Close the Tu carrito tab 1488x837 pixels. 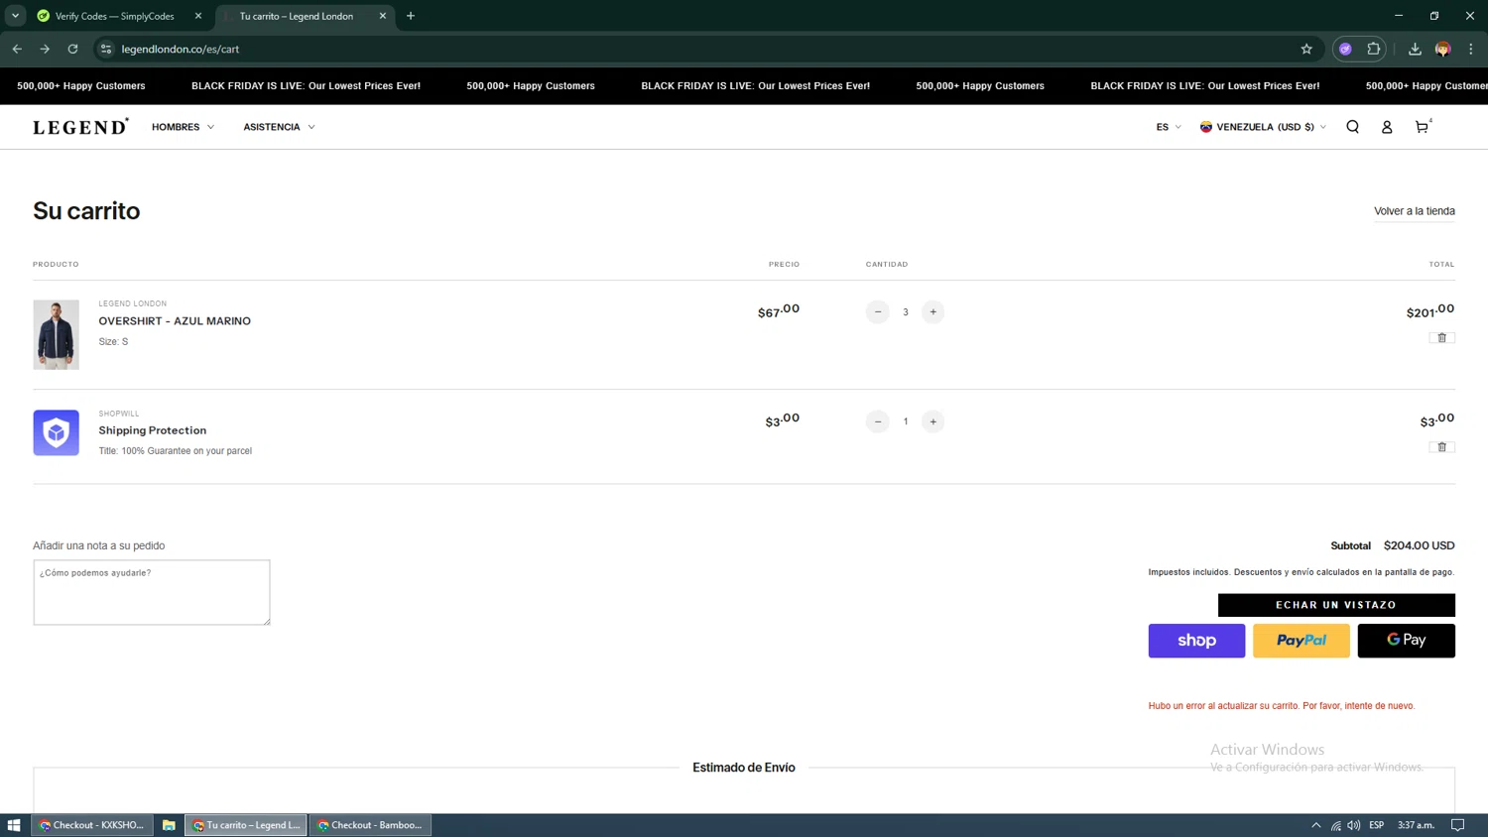(x=383, y=16)
